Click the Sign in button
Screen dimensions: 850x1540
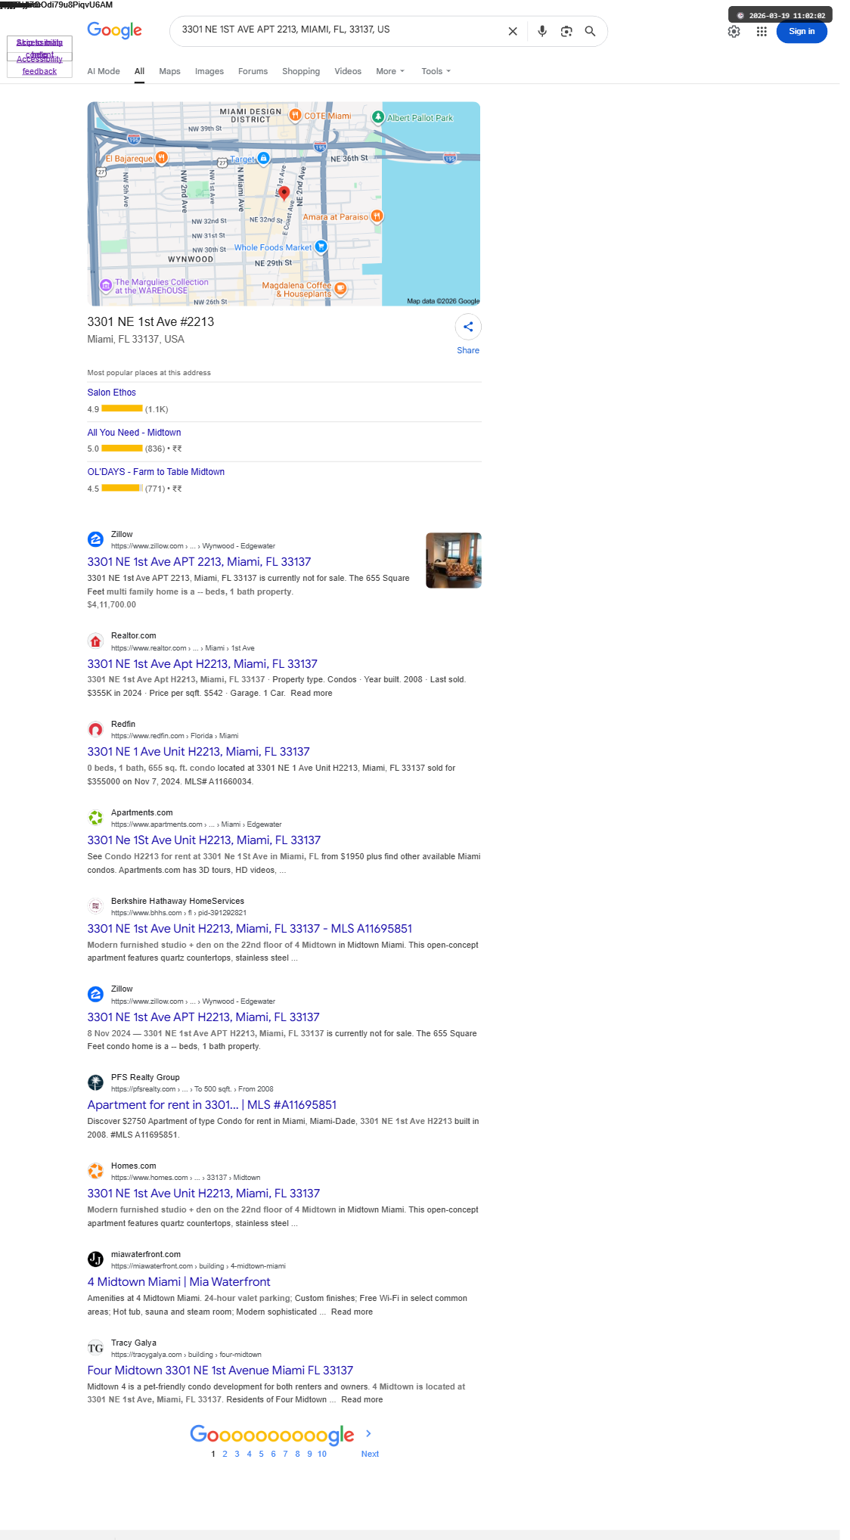coord(802,31)
